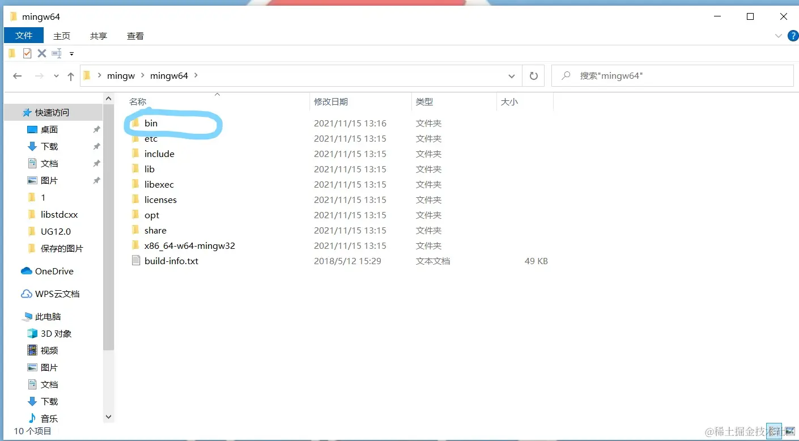The image size is (799, 441).
Task: Select the include folder
Action: click(x=159, y=154)
